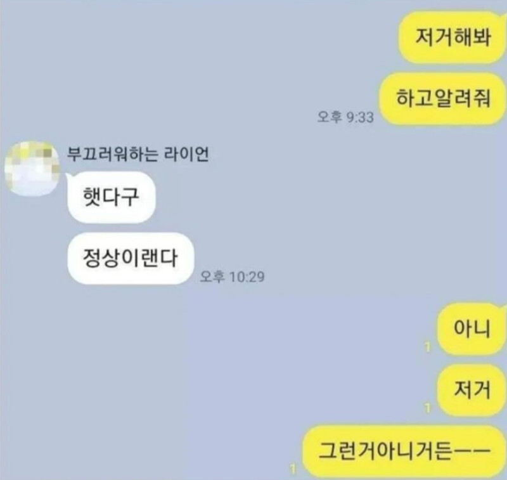The width and height of the screenshot is (507, 480).
Task: Click the unread count beside 그런거아니거든ㅡㅡ bubble
Action: (293, 469)
